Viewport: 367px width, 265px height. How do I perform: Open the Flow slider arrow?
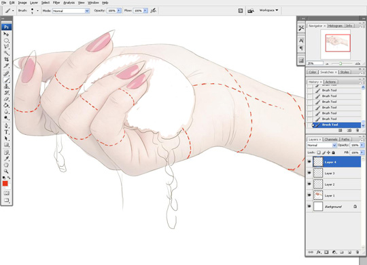[x=145, y=11]
